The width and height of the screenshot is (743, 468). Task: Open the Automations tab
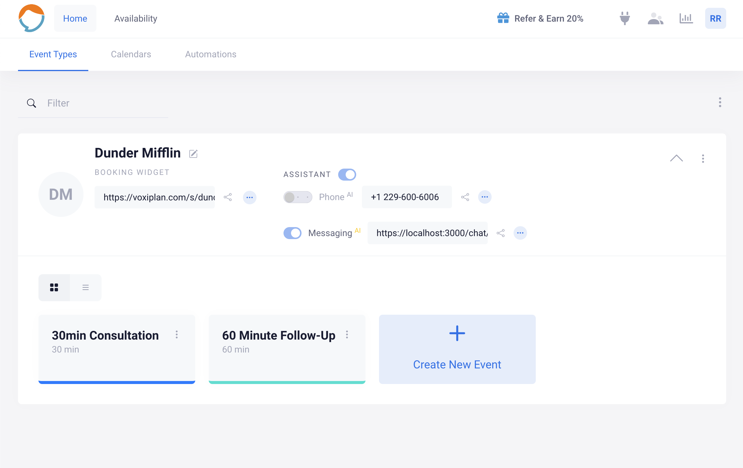tap(211, 54)
